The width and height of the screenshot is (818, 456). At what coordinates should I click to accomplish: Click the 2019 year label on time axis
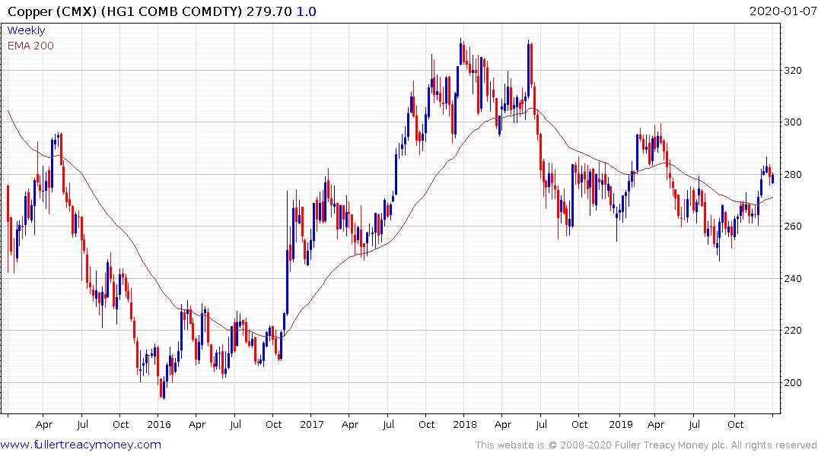(621, 424)
